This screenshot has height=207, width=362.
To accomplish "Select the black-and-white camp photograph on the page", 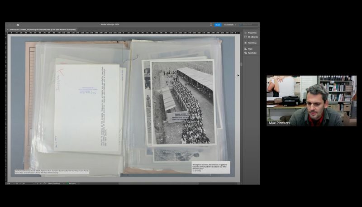I will point(183,102).
